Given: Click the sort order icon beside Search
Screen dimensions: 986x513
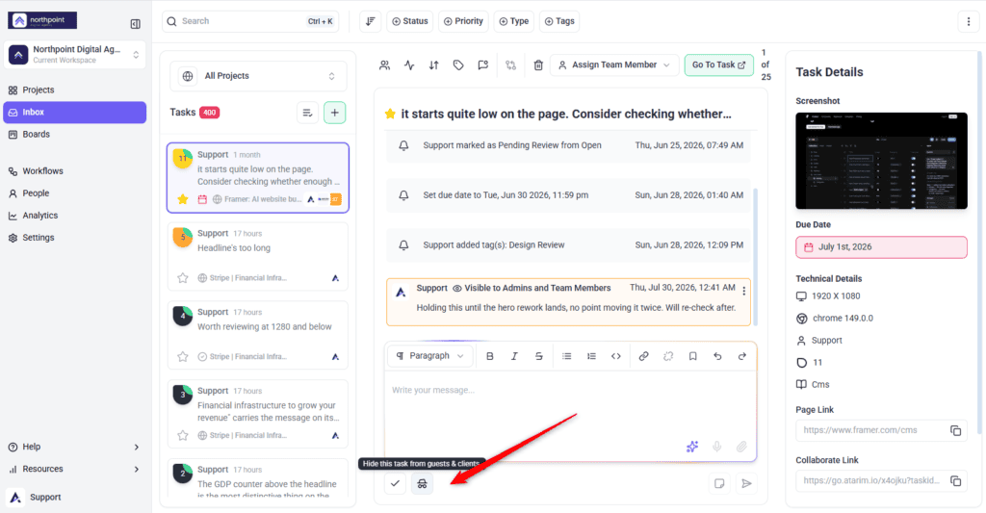Looking at the screenshot, I should (371, 21).
